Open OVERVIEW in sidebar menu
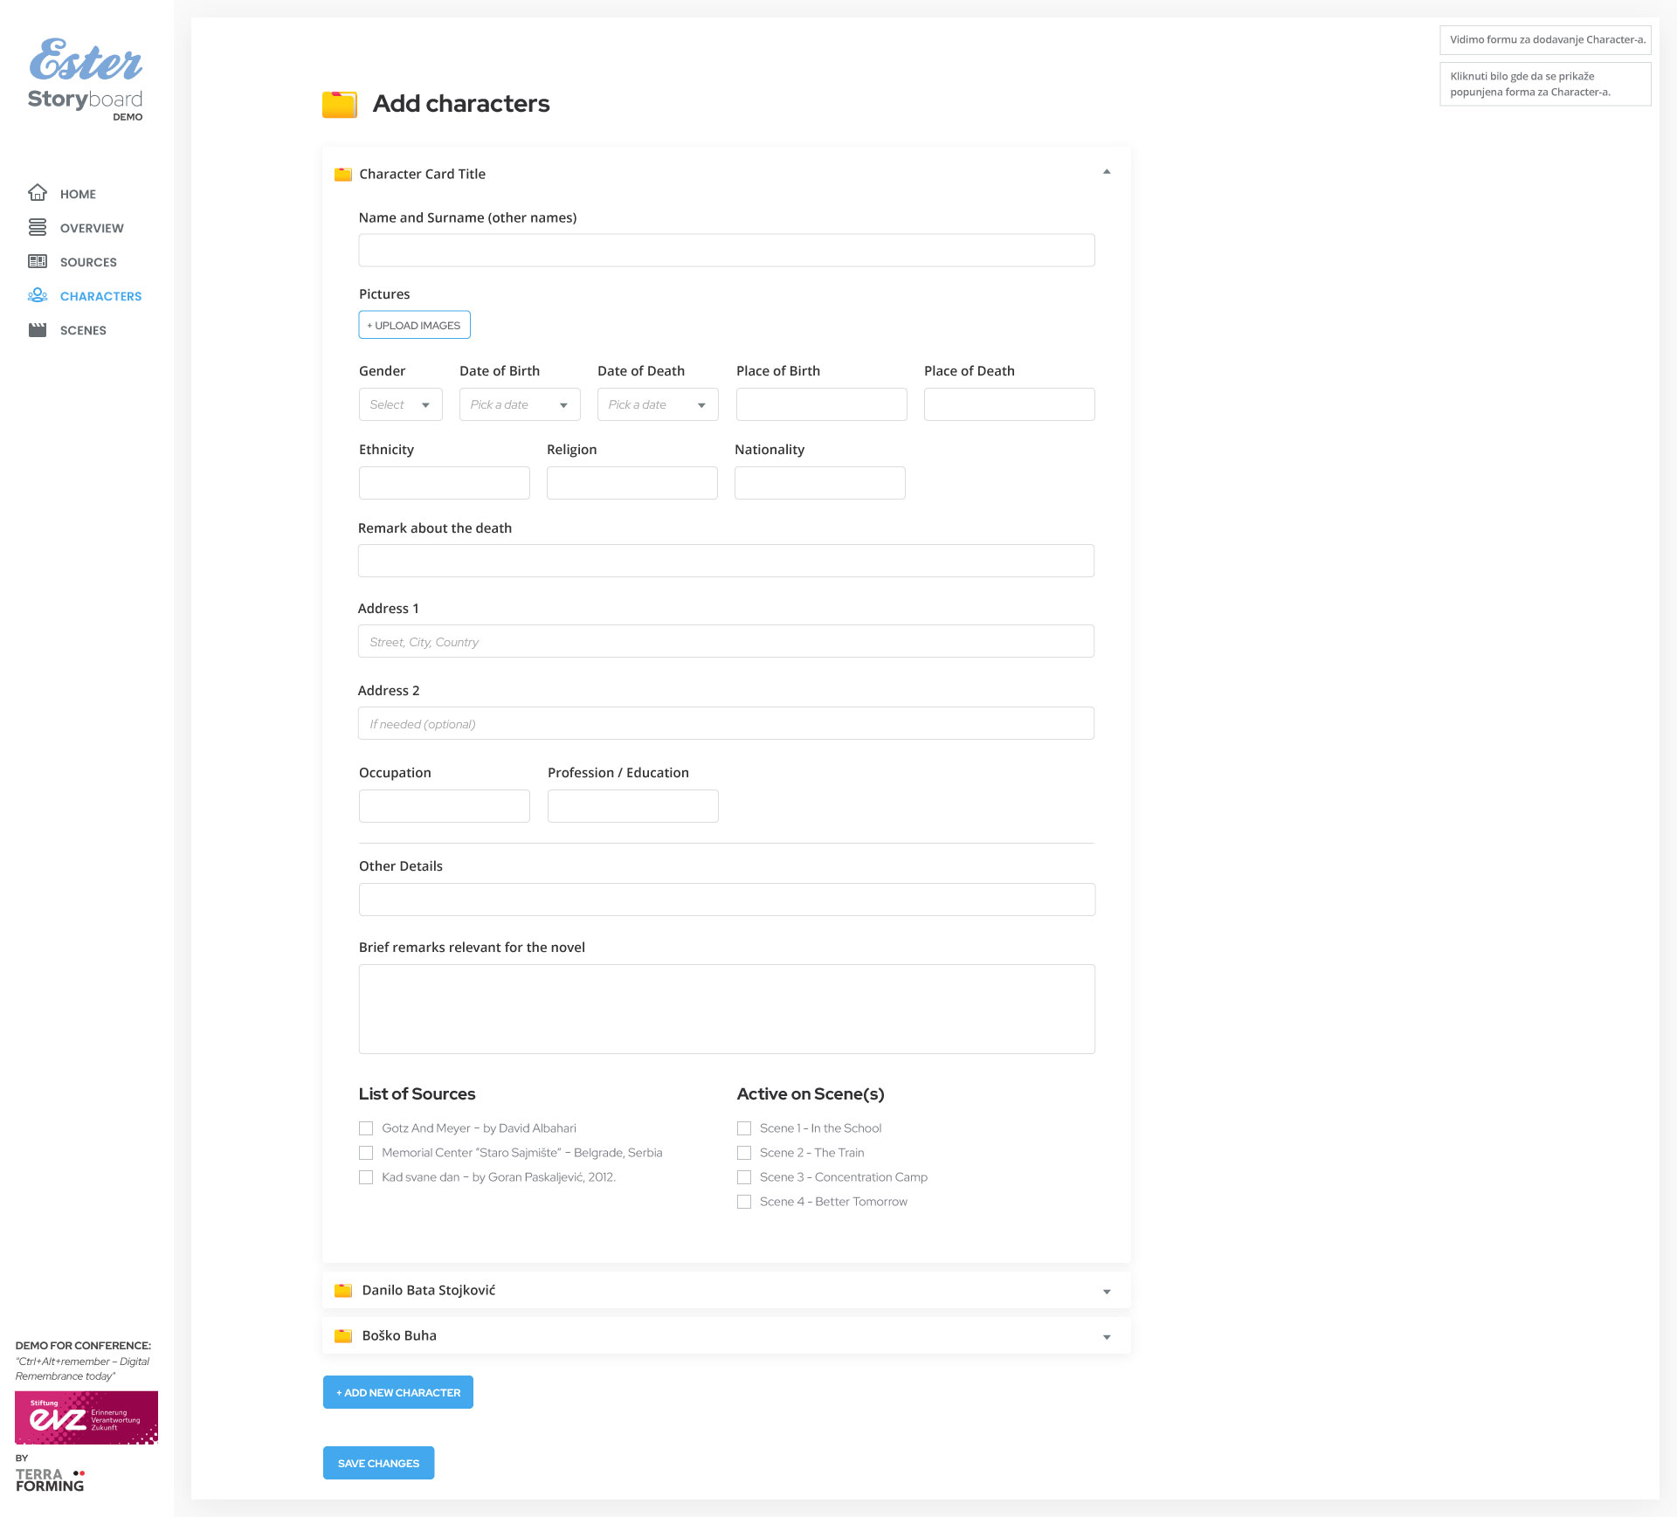 click(x=92, y=228)
